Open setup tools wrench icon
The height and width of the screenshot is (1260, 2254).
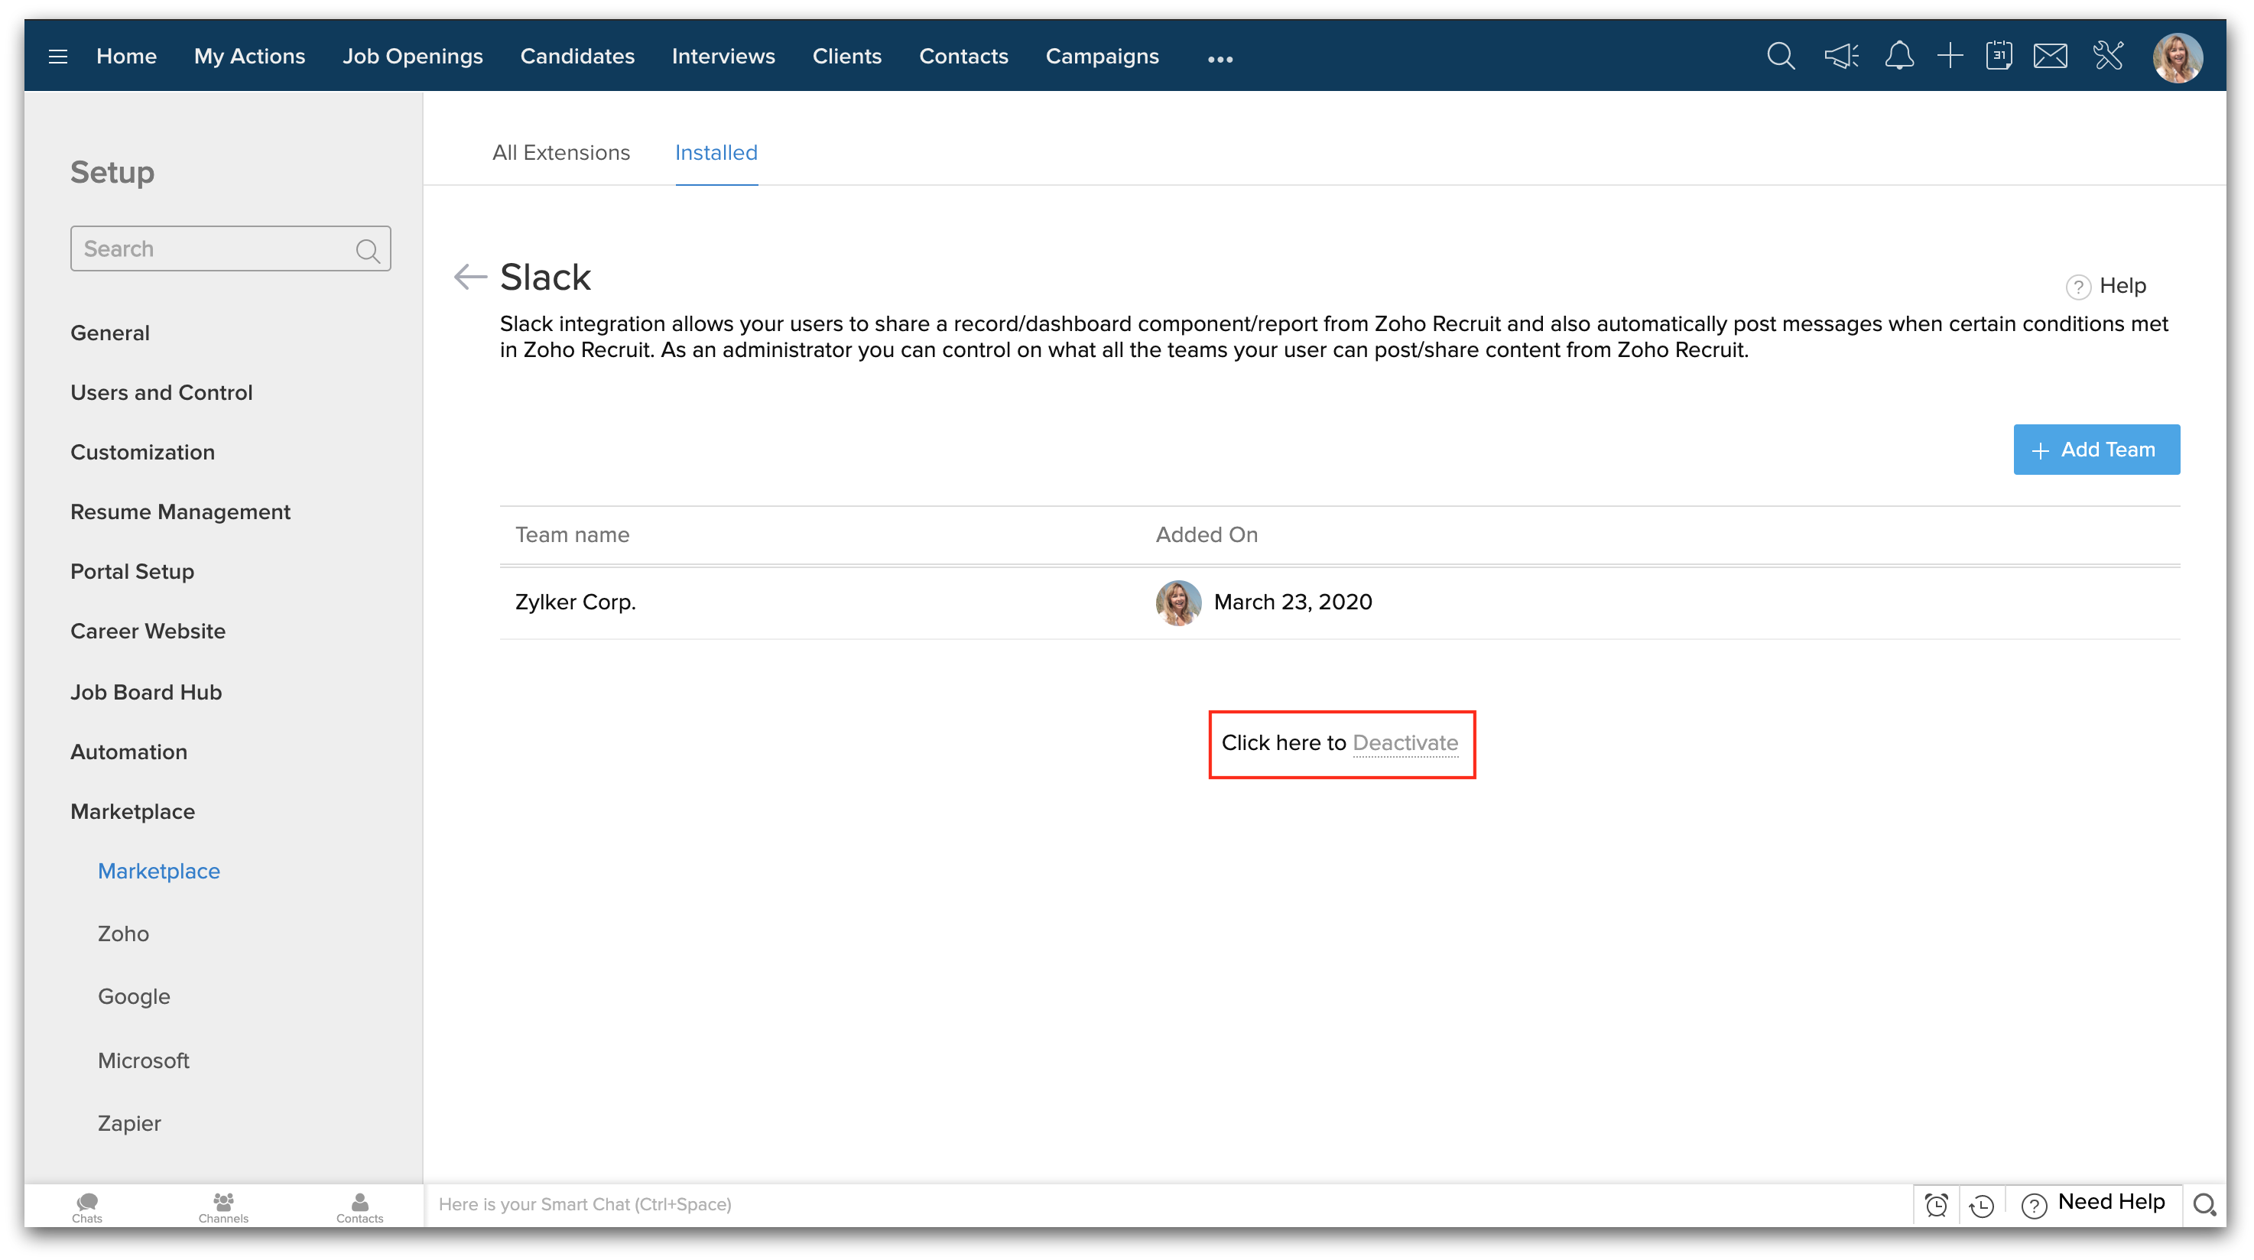coord(2109,57)
